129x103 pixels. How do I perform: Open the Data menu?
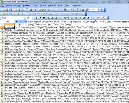[x=60, y=6]
